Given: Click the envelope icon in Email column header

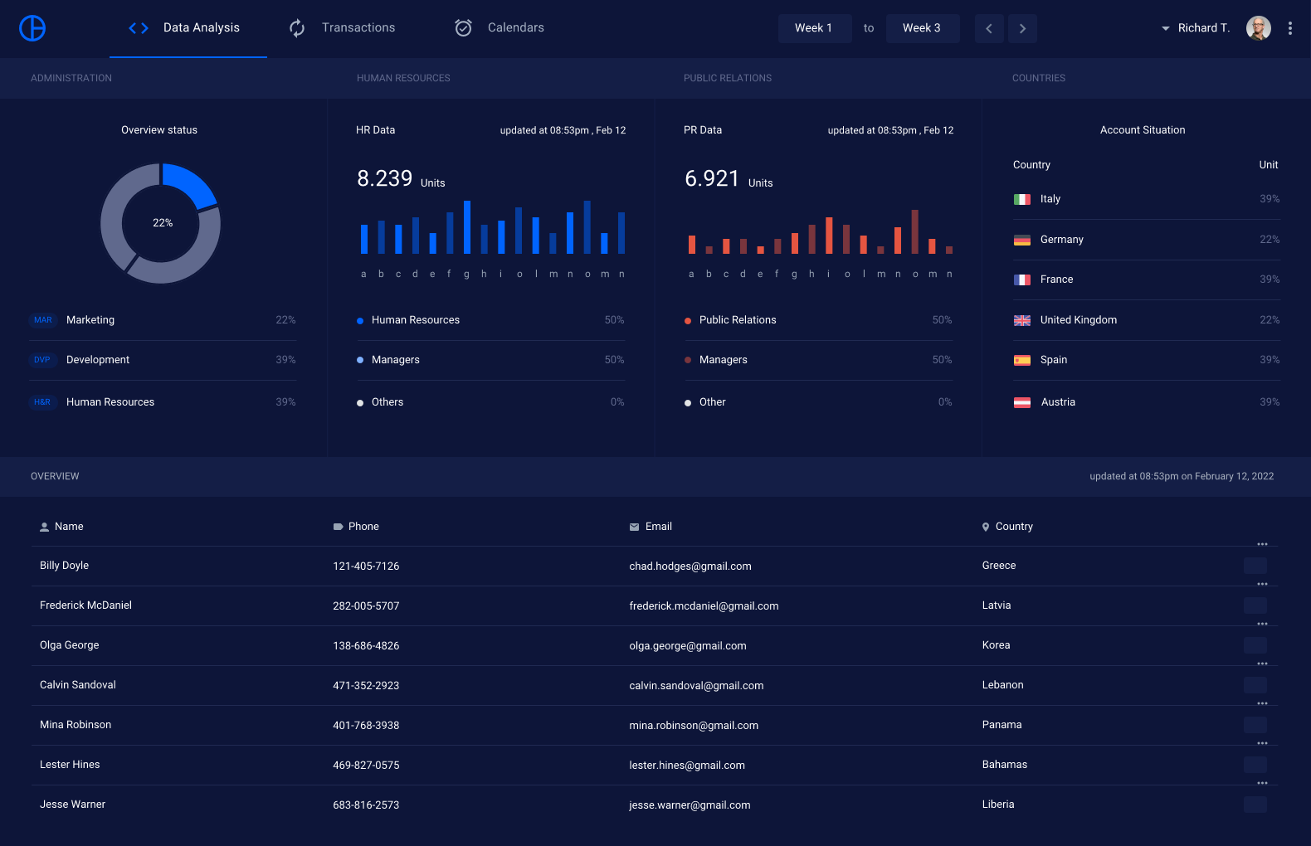Looking at the screenshot, I should point(634,527).
